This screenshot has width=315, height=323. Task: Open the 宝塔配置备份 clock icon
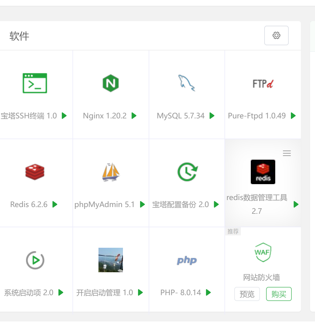click(187, 172)
